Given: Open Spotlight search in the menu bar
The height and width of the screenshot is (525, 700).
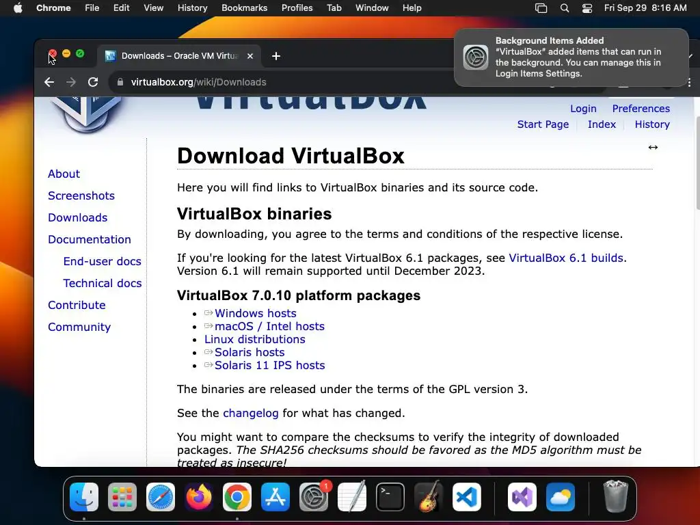Looking at the screenshot, I should click(x=564, y=8).
